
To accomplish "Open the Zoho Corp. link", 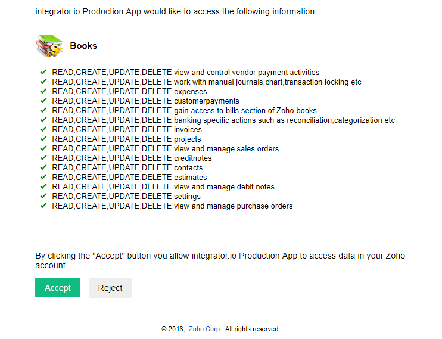I will tap(205, 329).
